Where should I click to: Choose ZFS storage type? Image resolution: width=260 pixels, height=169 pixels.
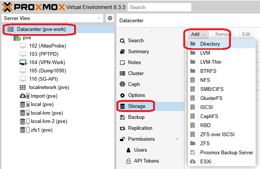222,143
